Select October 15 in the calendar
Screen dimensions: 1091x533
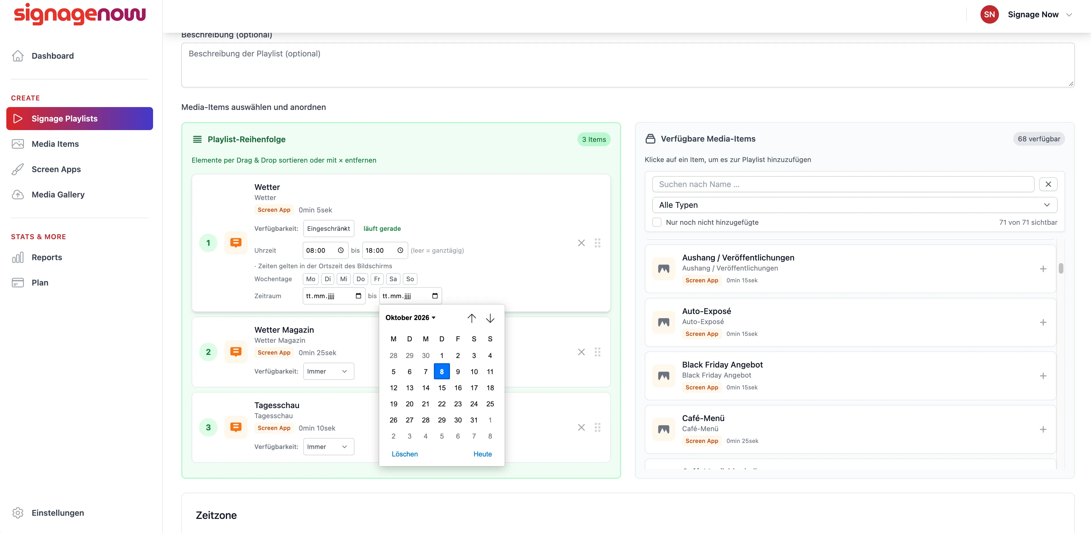(x=442, y=388)
